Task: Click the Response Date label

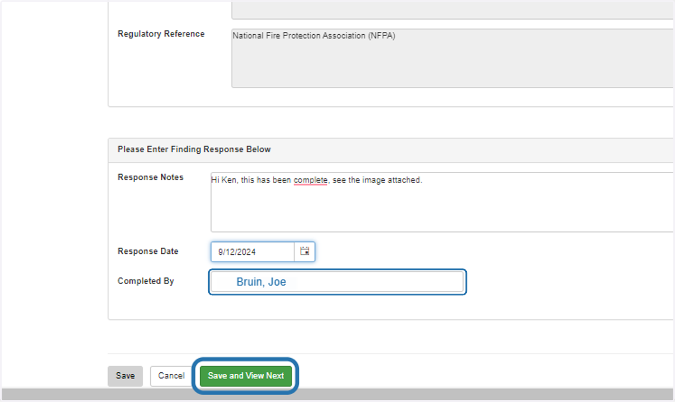Action: pyautogui.click(x=148, y=252)
